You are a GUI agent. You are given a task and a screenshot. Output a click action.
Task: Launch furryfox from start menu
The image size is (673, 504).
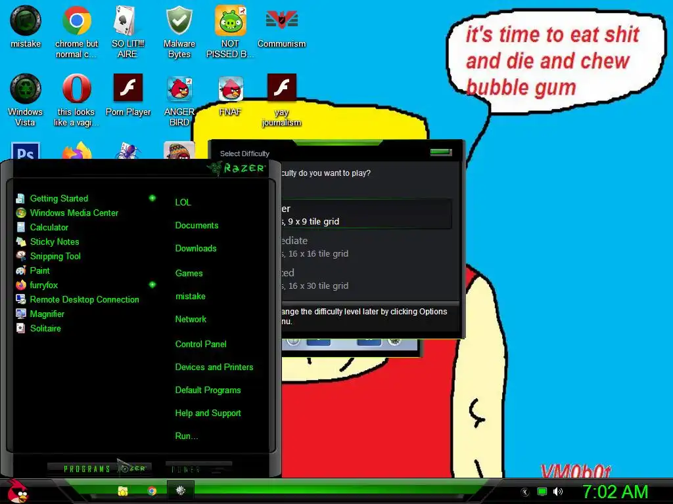pos(37,285)
